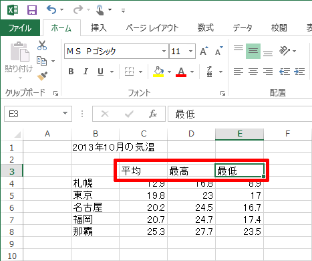This screenshot has width=312, height=261.
Task: Customize Quick Access Toolbar dropdown
Action: point(123,10)
